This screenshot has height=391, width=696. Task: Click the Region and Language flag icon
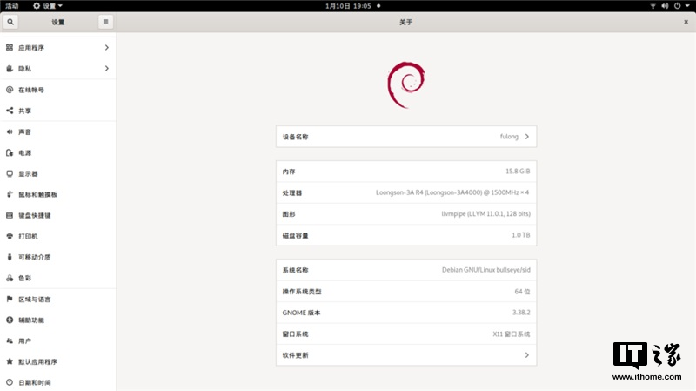[10, 299]
